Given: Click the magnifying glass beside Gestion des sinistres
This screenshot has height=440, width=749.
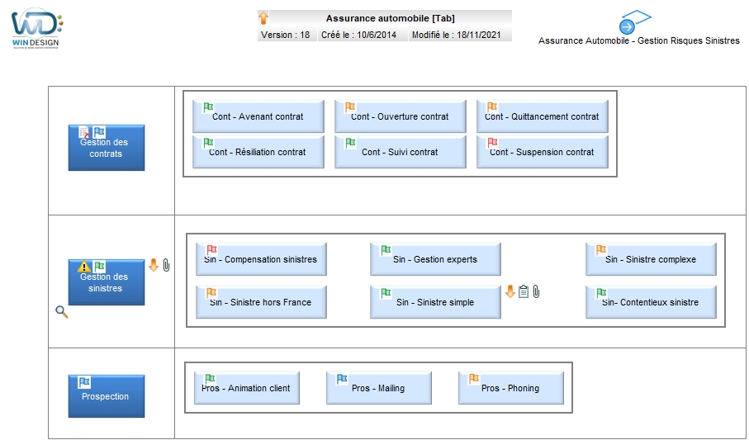Looking at the screenshot, I should point(62,312).
